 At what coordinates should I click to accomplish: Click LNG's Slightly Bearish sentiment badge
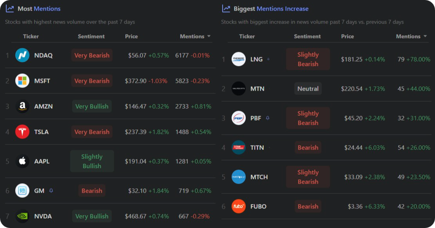(308, 59)
